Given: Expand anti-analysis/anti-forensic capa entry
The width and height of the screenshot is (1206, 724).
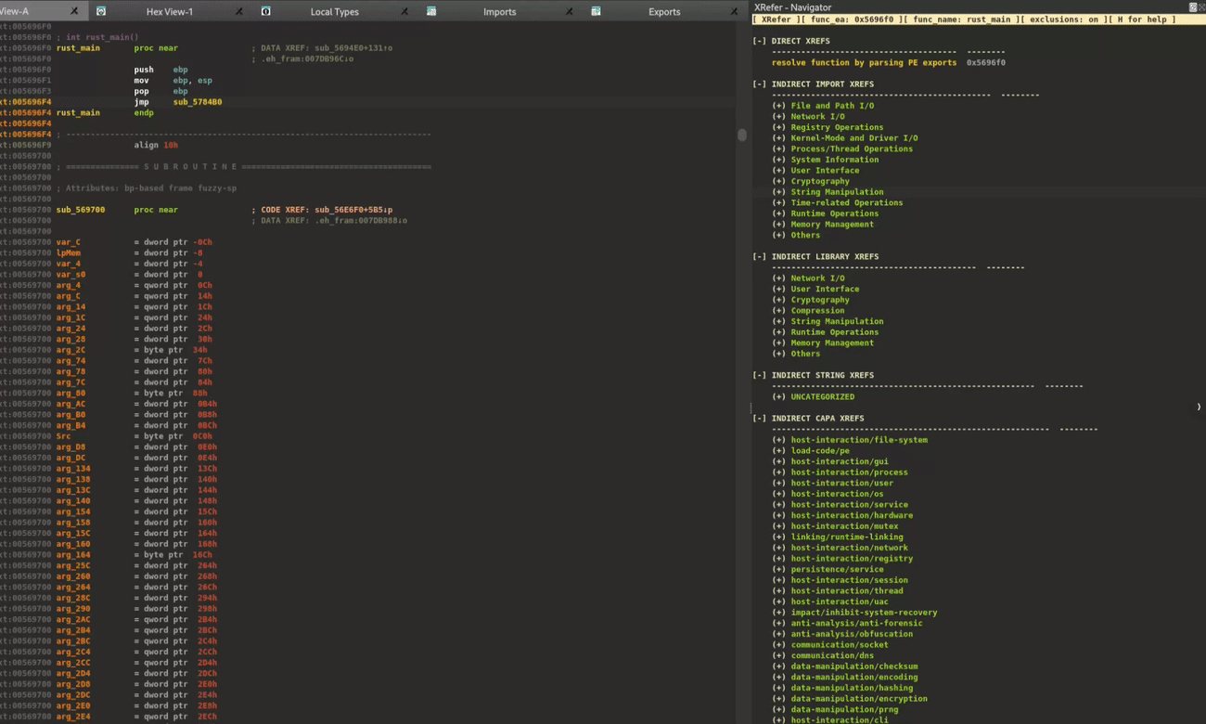Looking at the screenshot, I should tap(779, 624).
